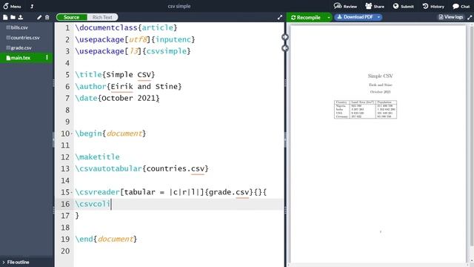Place cursor on line 16 \csvcoli
Viewport: 474px width, 267px height.
point(93,204)
